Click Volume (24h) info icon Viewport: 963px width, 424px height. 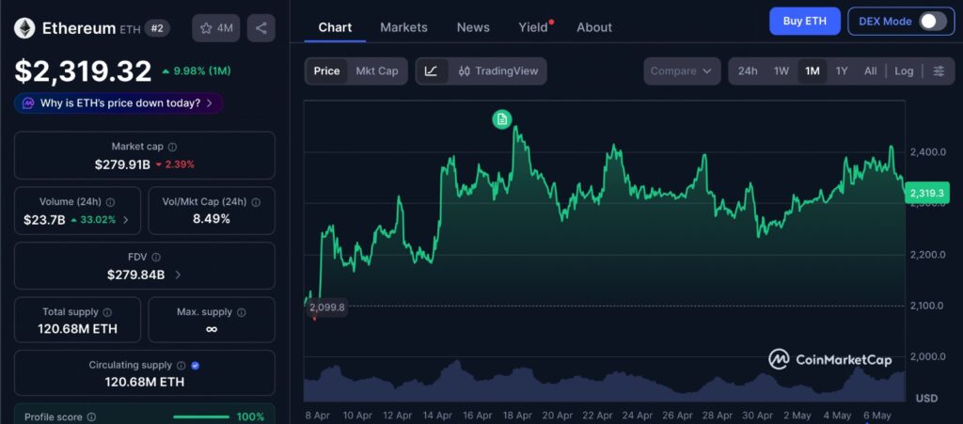tap(110, 202)
